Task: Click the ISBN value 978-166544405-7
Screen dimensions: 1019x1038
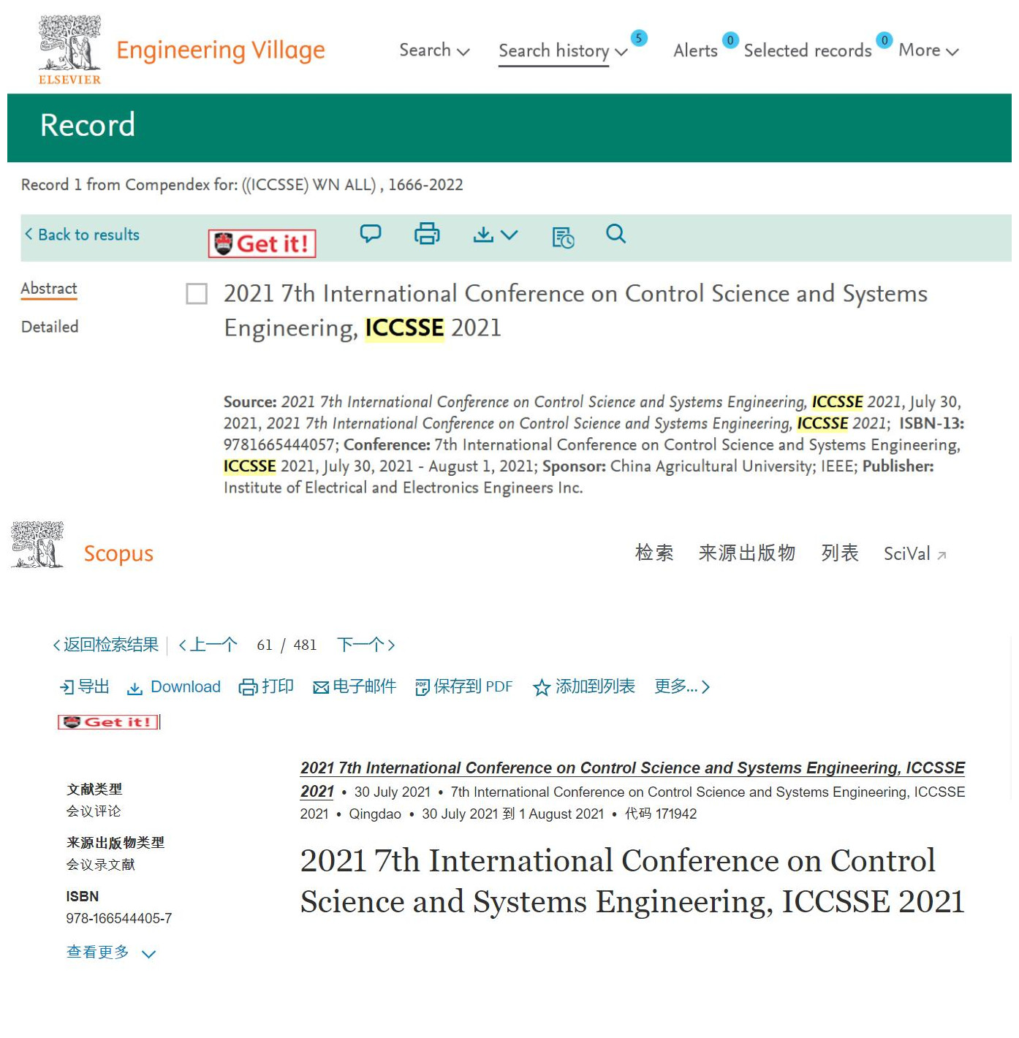Action: (x=119, y=918)
